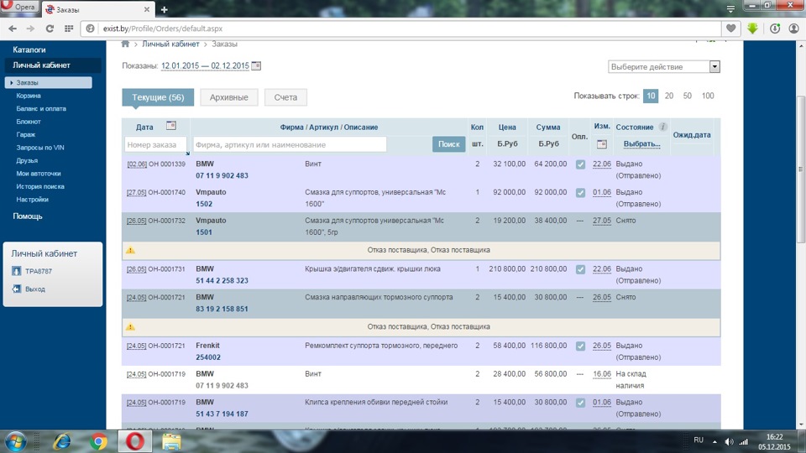Reload the current page
Screen dimensions: 806x453
click(x=50, y=29)
